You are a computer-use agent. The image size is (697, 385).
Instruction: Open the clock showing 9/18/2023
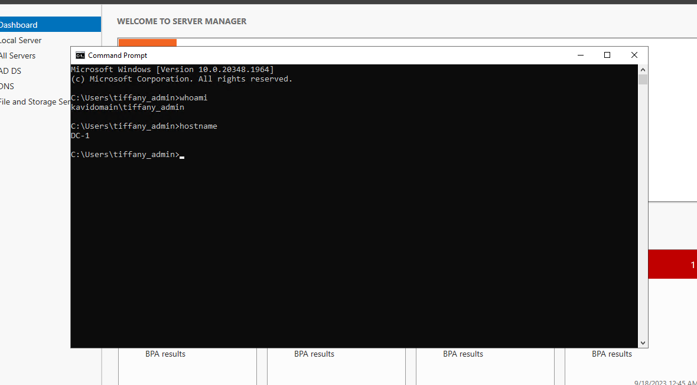[665, 381]
